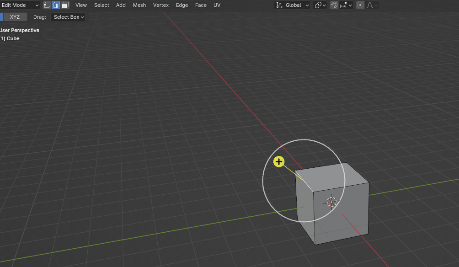Switch to face select mode
The width and height of the screenshot is (459, 267).
click(x=65, y=5)
